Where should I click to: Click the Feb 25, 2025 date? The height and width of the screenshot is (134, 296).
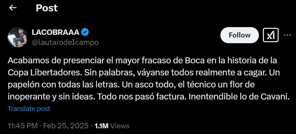pyautogui.click(x=66, y=126)
